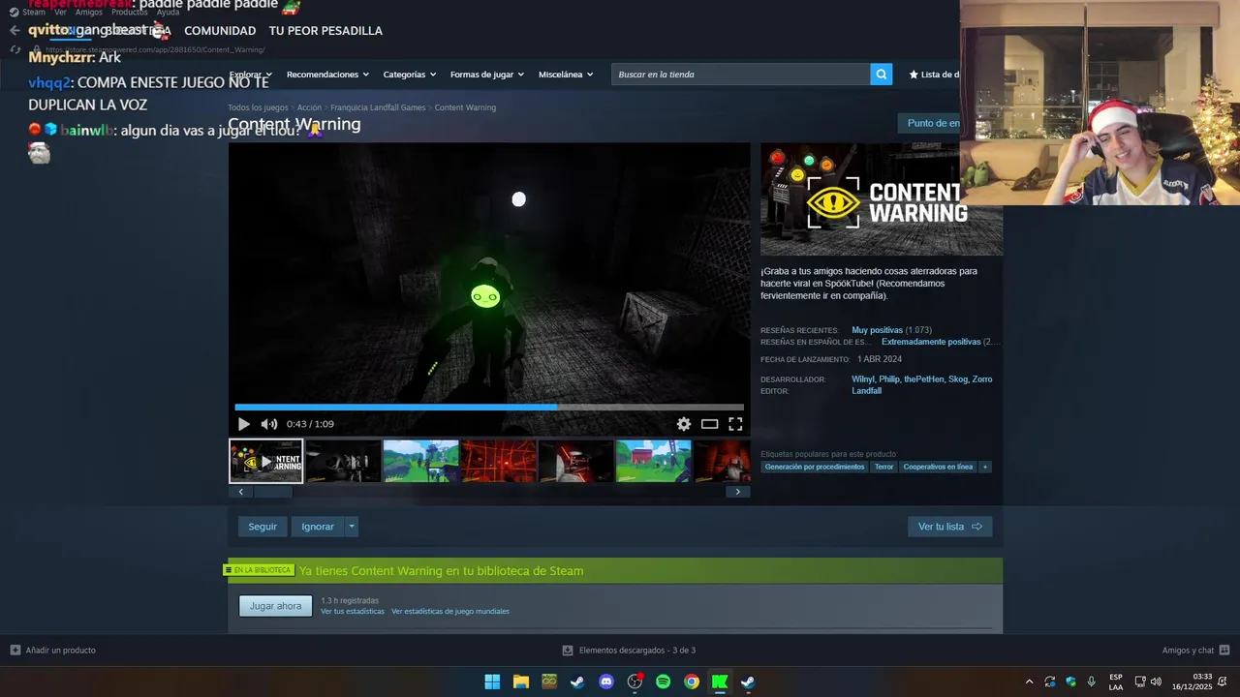Expand the Categorías dropdown

pos(409,75)
